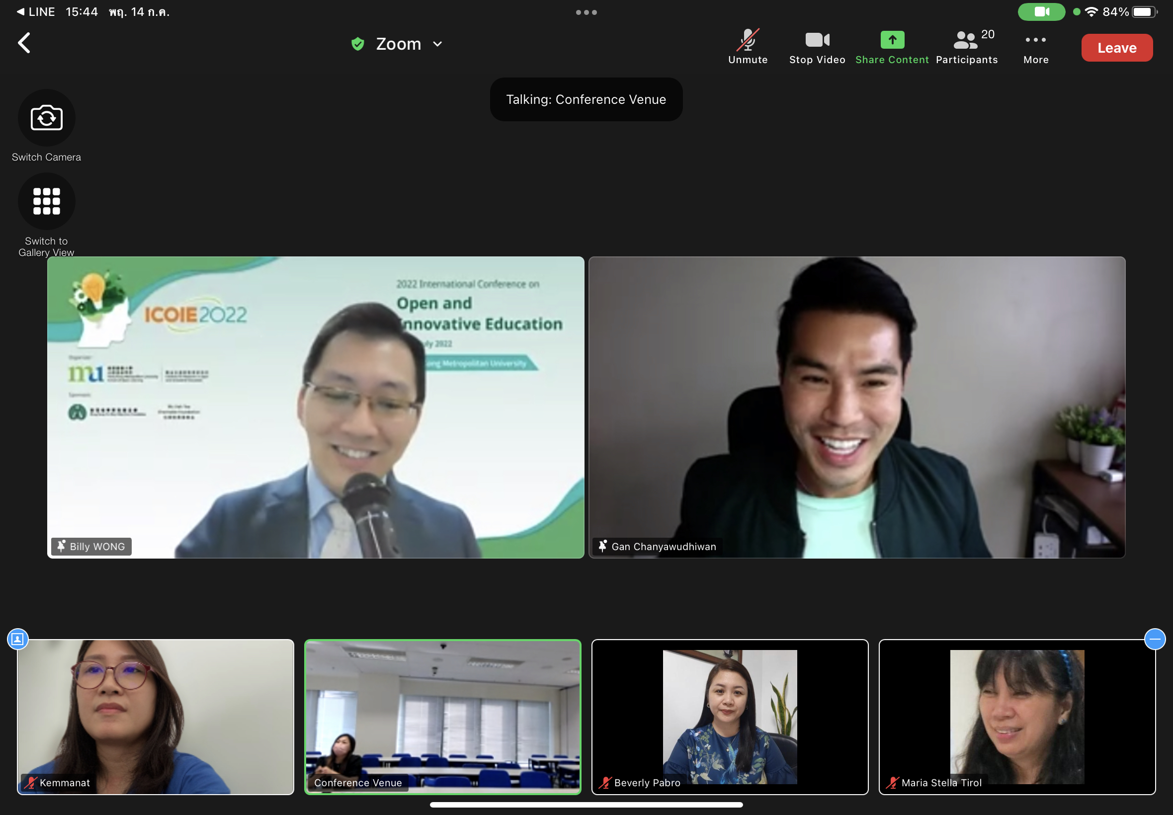
Task: Switch to Gallery View
Action: [46, 202]
